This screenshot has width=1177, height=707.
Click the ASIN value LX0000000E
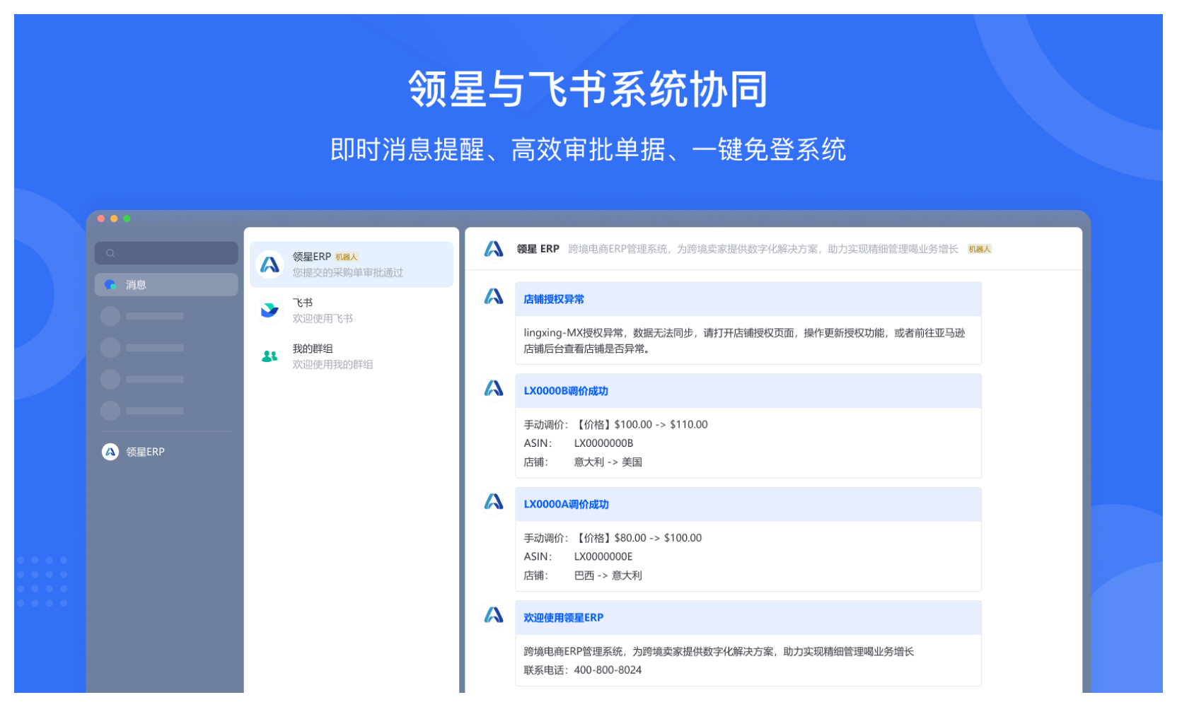[x=603, y=556]
